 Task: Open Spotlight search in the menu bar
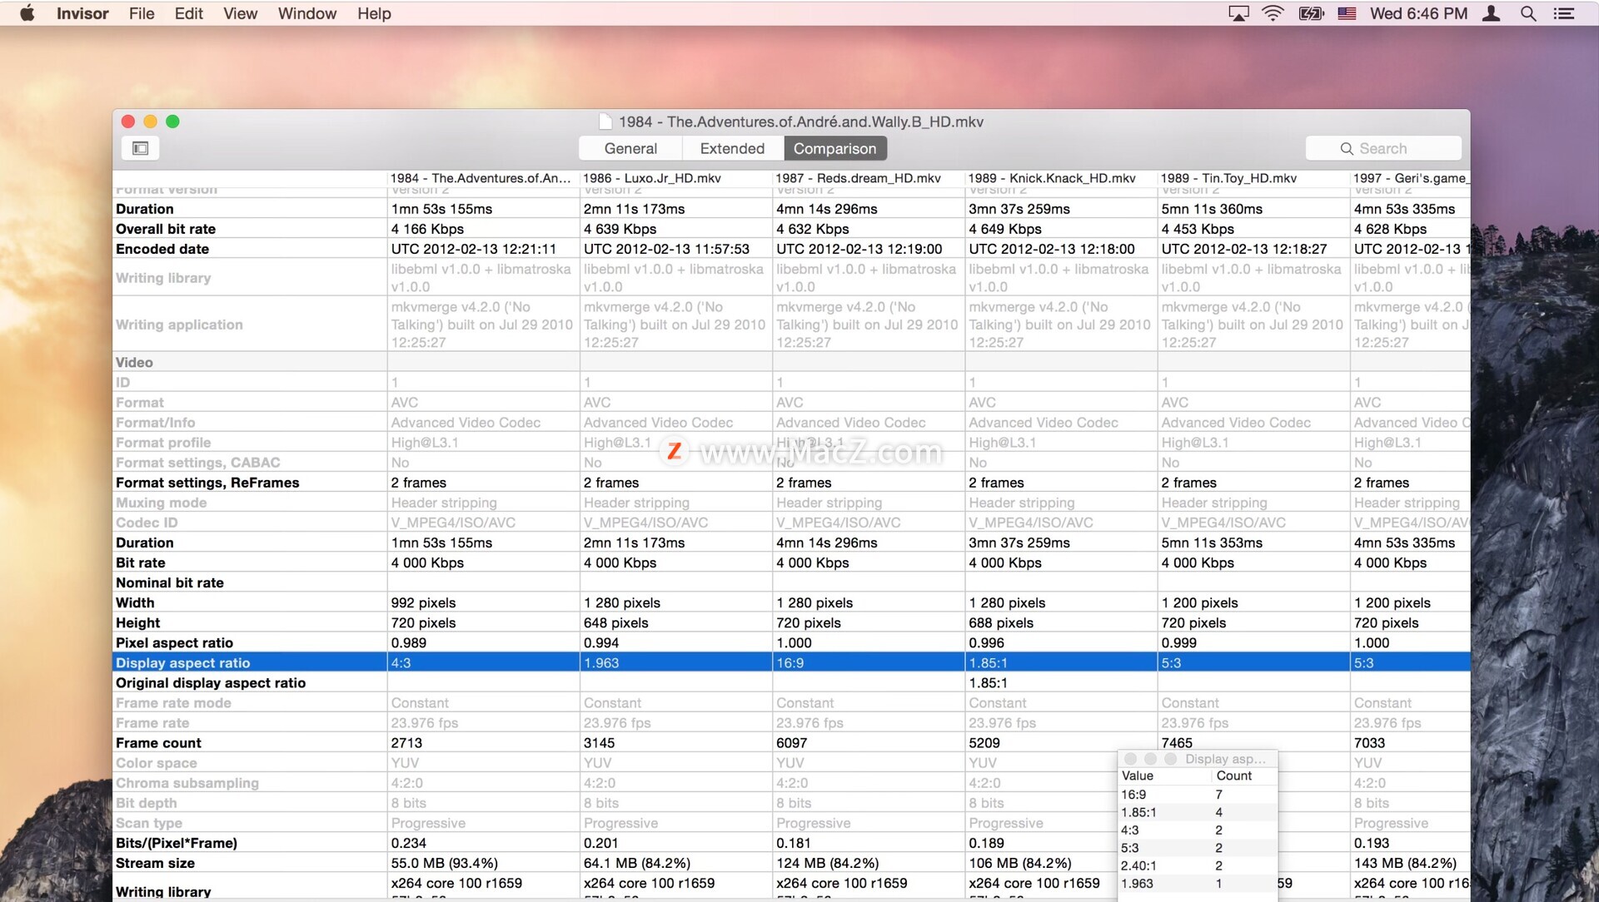(1528, 13)
